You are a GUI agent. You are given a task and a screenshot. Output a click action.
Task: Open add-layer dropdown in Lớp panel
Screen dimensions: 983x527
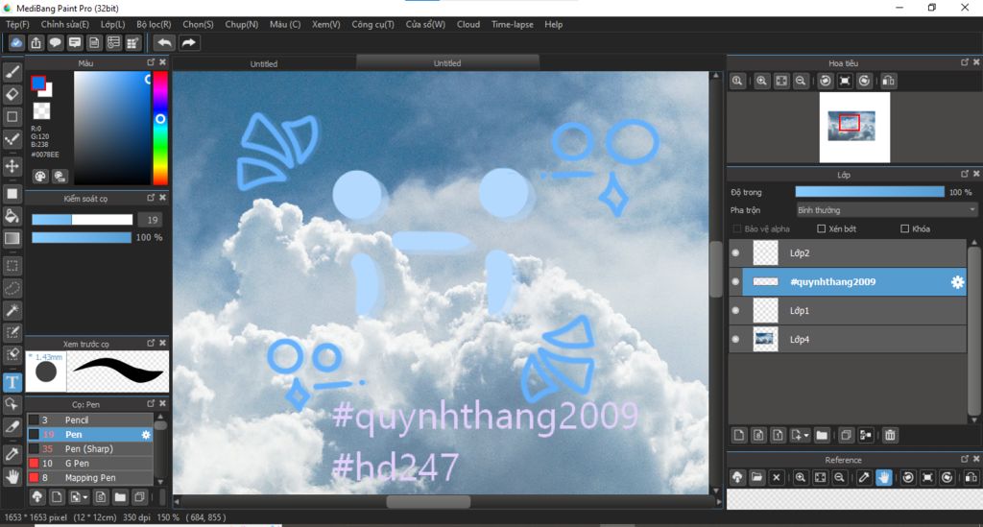800,435
